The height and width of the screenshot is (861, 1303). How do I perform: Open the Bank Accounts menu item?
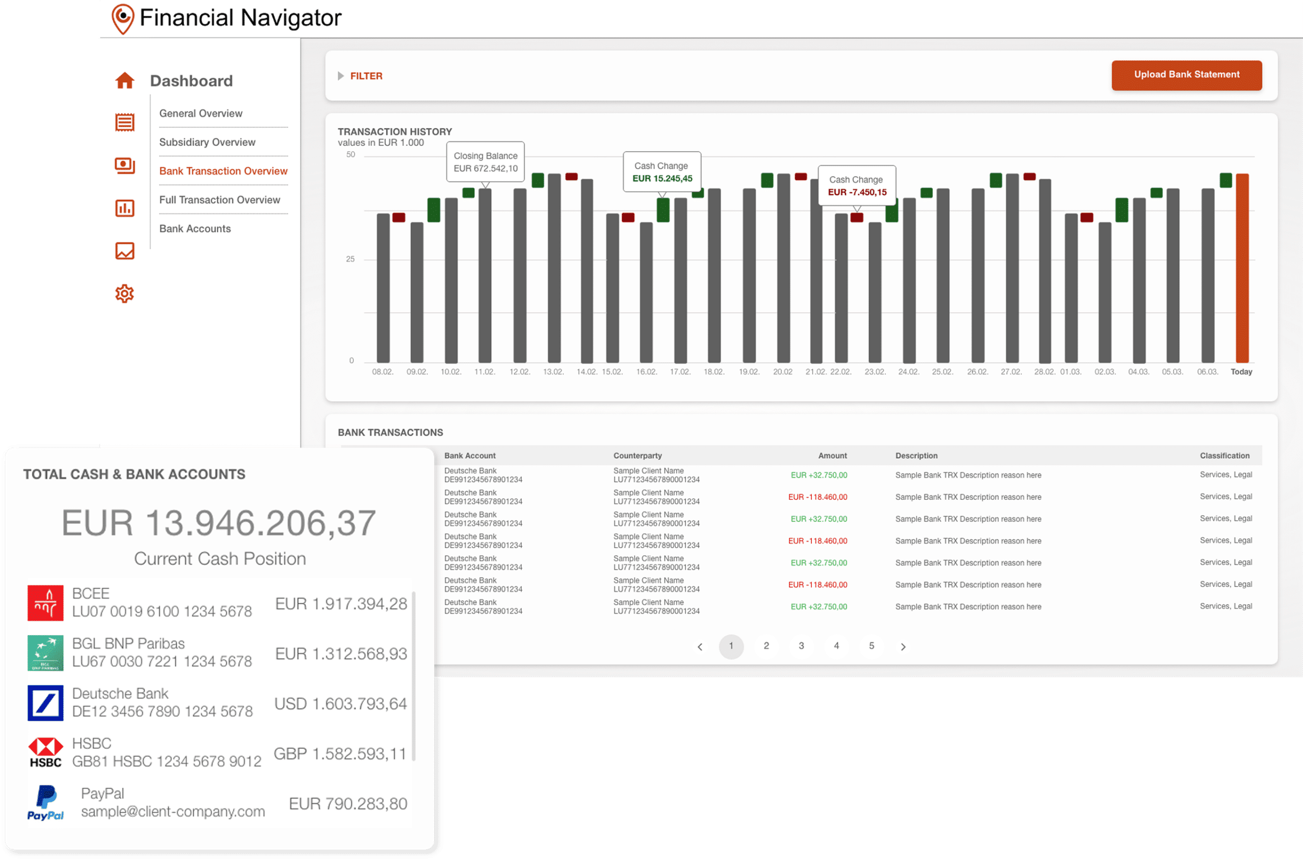[195, 228]
